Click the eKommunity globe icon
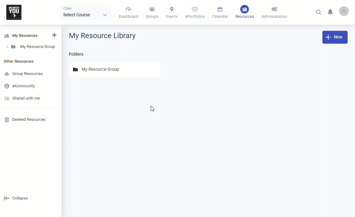Viewport: 355px width, 217px height. pos(7,86)
